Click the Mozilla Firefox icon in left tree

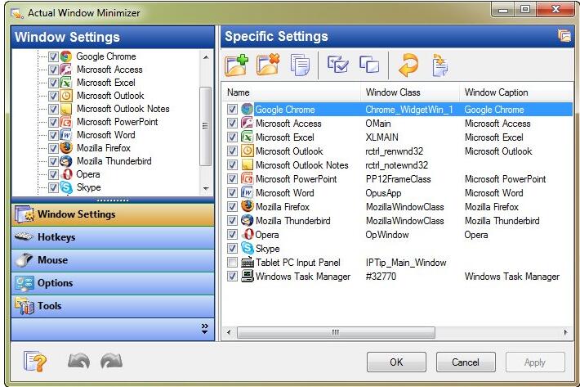coord(66,148)
